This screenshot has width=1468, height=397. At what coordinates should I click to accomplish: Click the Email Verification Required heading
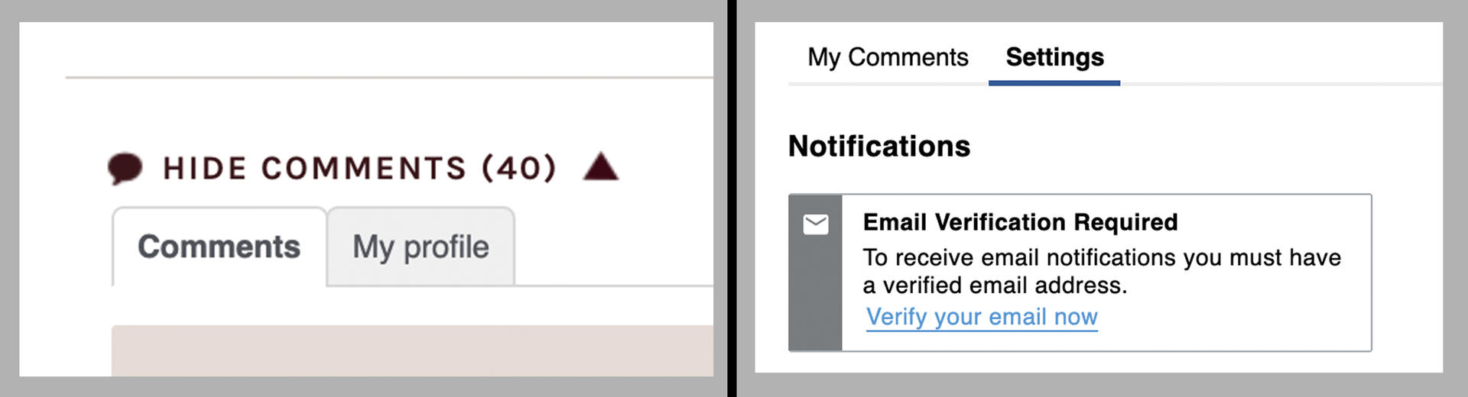(1020, 222)
